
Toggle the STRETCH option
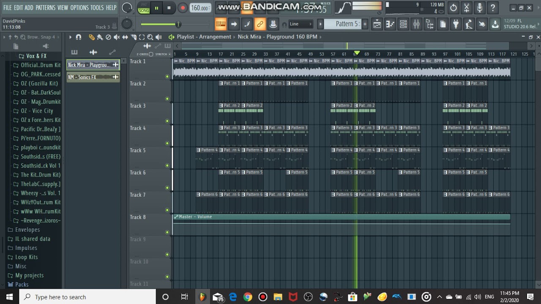point(170,54)
